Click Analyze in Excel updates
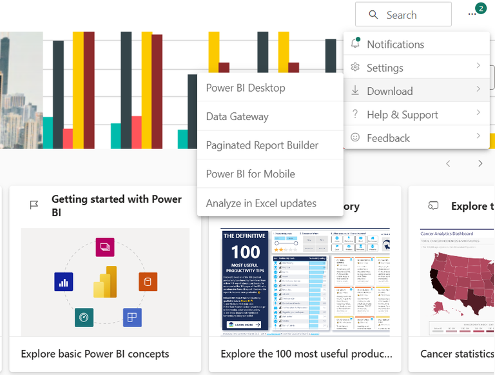Image resolution: width=495 pixels, height=375 pixels. [x=261, y=203]
